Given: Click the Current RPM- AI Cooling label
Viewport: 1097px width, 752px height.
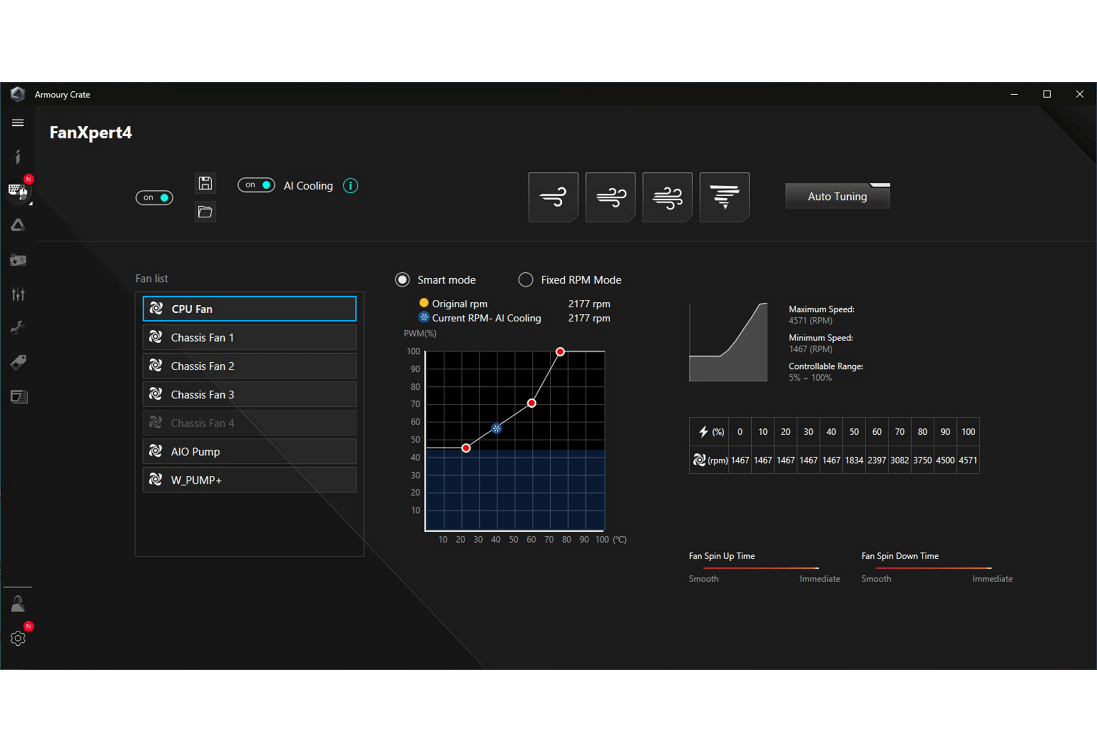Looking at the screenshot, I should [487, 318].
